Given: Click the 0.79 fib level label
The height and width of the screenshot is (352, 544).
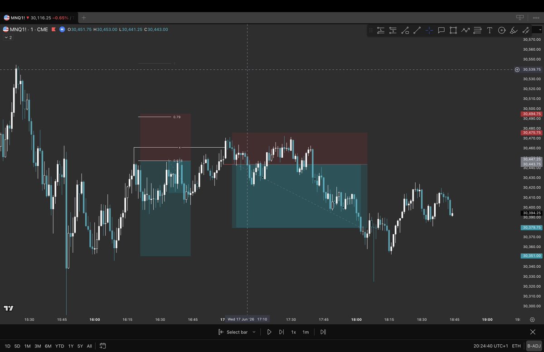Looking at the screenshot, I should pos(177,117).
